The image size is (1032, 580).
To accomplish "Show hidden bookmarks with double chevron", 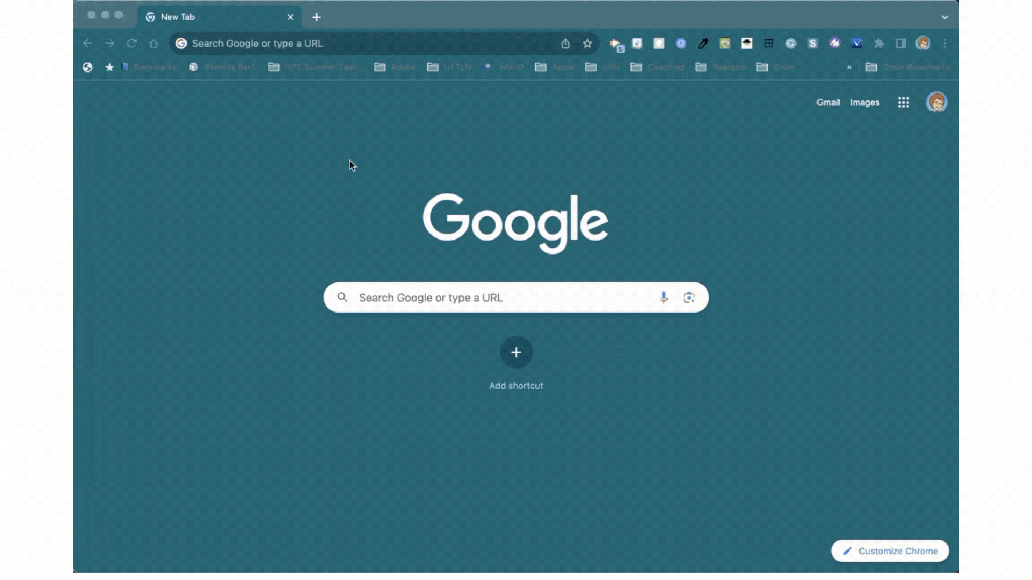I will coord(849,67).
